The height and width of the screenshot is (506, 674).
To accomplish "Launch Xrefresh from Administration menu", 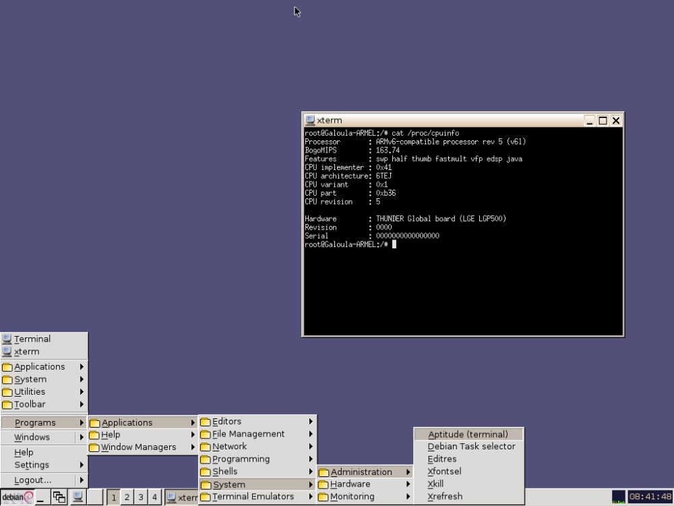I will [x=468, y=496].
